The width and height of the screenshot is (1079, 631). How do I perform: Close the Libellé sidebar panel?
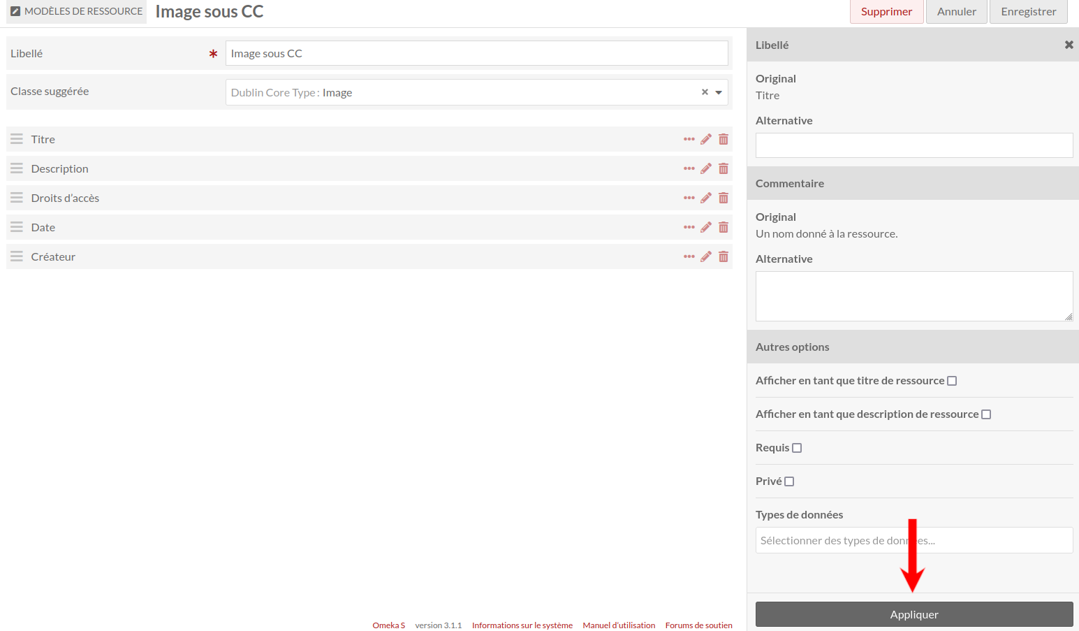1069,45
